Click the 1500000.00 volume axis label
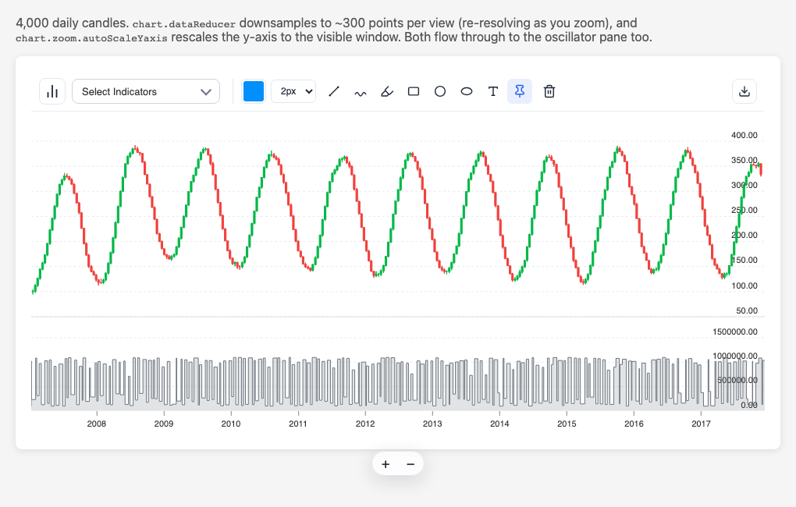Viewport: 796px width, 507px height. [x=735, y=332]
